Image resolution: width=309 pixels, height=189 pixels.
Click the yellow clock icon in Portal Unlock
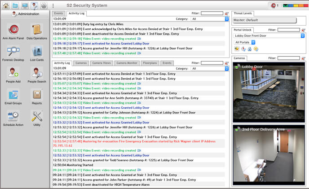coord(256,49)
